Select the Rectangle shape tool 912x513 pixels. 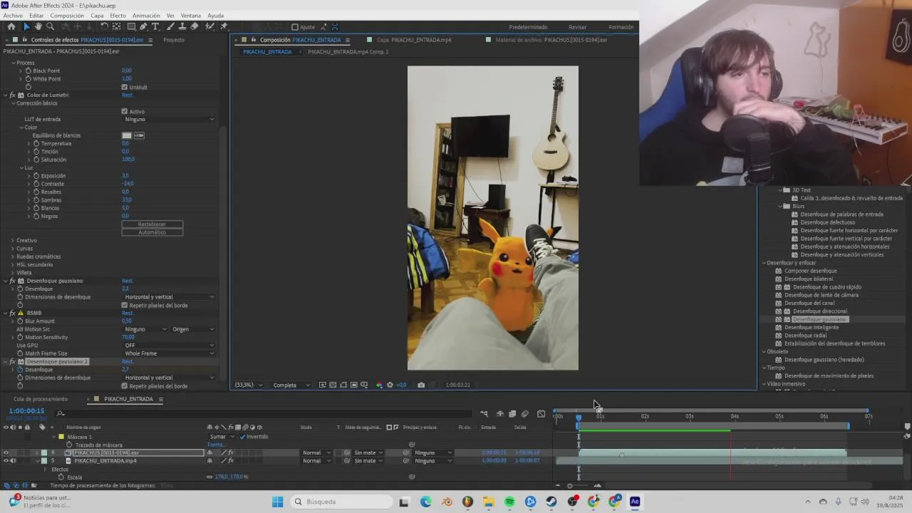(x=131, y=26)
